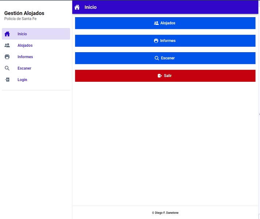Click the printer icon inside blue Informes button

[x=156, y=41]
